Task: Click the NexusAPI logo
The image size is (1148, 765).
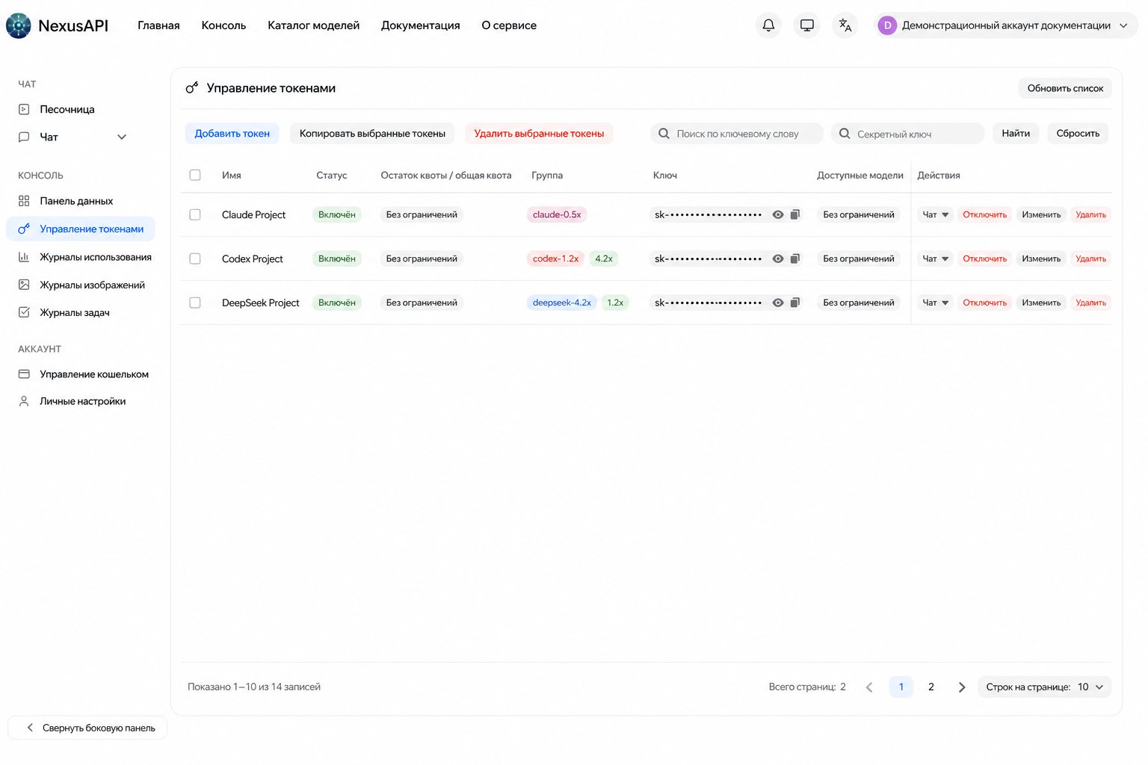Action: coord(58,25)
